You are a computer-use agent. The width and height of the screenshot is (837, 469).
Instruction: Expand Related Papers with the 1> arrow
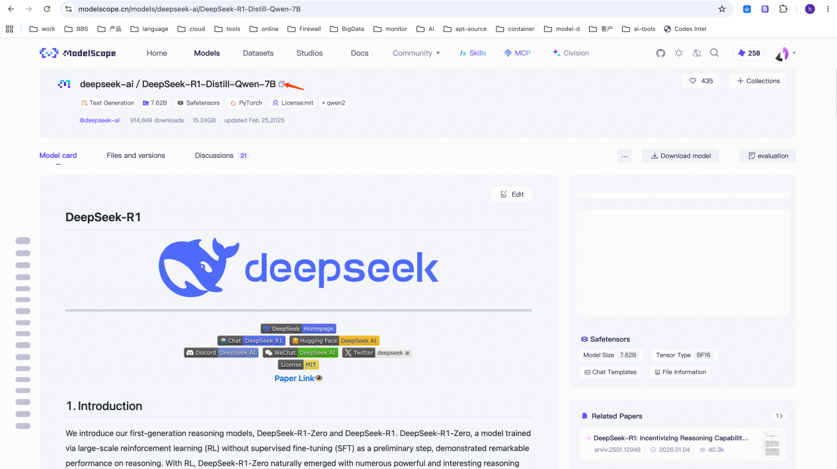pyautogui.click(x=779, y=416)
